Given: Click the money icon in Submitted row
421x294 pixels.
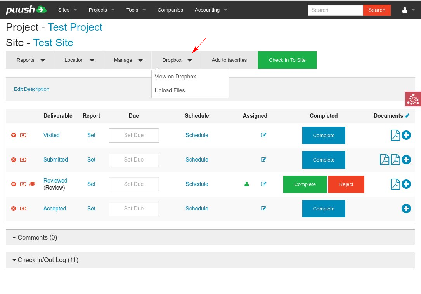Looking at the screenshot, I should coord(23,160).
